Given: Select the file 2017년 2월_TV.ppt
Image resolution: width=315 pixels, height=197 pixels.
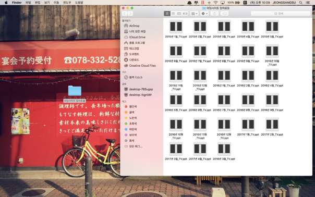Looking at the screenshot, I should click(272, 127).
